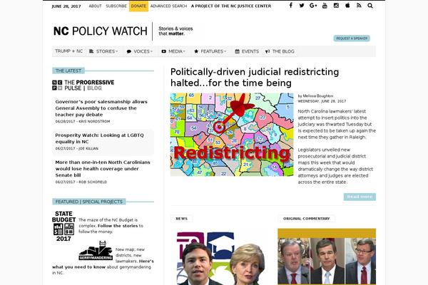Open the Trump + NC menu item
The width and height of the screenshot is (428, 285).
pos(68,51)
